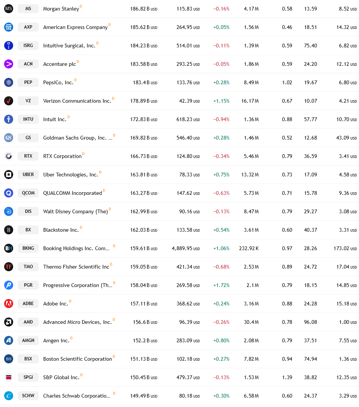Click the S&P Global logo icon
Viewport: 359px width, 407px height.
point(9,377)
